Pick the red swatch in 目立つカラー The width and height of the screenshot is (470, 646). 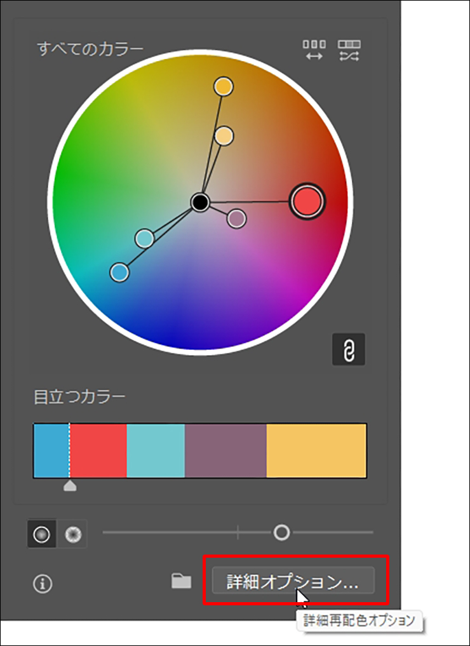pos(98,451)
